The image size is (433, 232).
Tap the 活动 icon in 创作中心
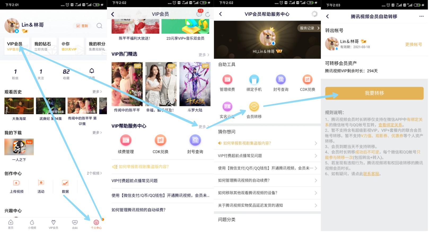(x=41, y=183)
